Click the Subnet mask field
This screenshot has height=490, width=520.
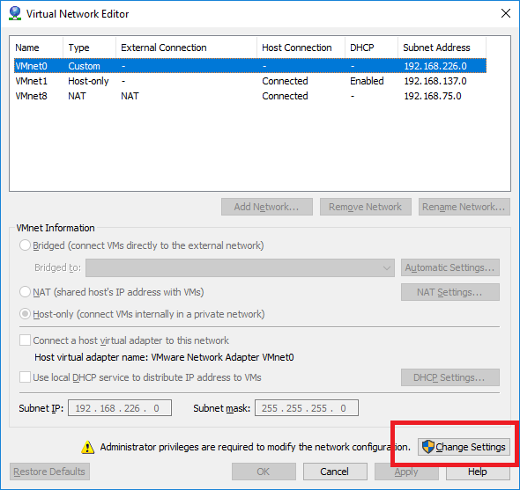307,408
